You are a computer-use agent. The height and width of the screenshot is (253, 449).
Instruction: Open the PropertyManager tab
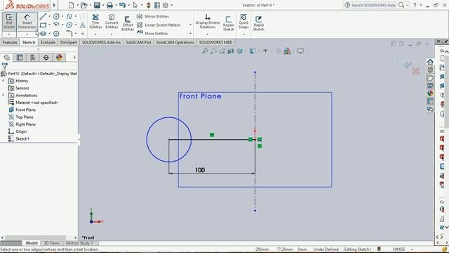click(20, 58)
